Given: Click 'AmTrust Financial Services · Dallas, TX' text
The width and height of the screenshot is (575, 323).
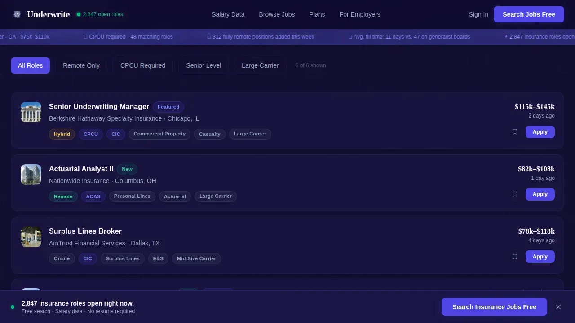Looking at the screenshot, I should (104, 244).
